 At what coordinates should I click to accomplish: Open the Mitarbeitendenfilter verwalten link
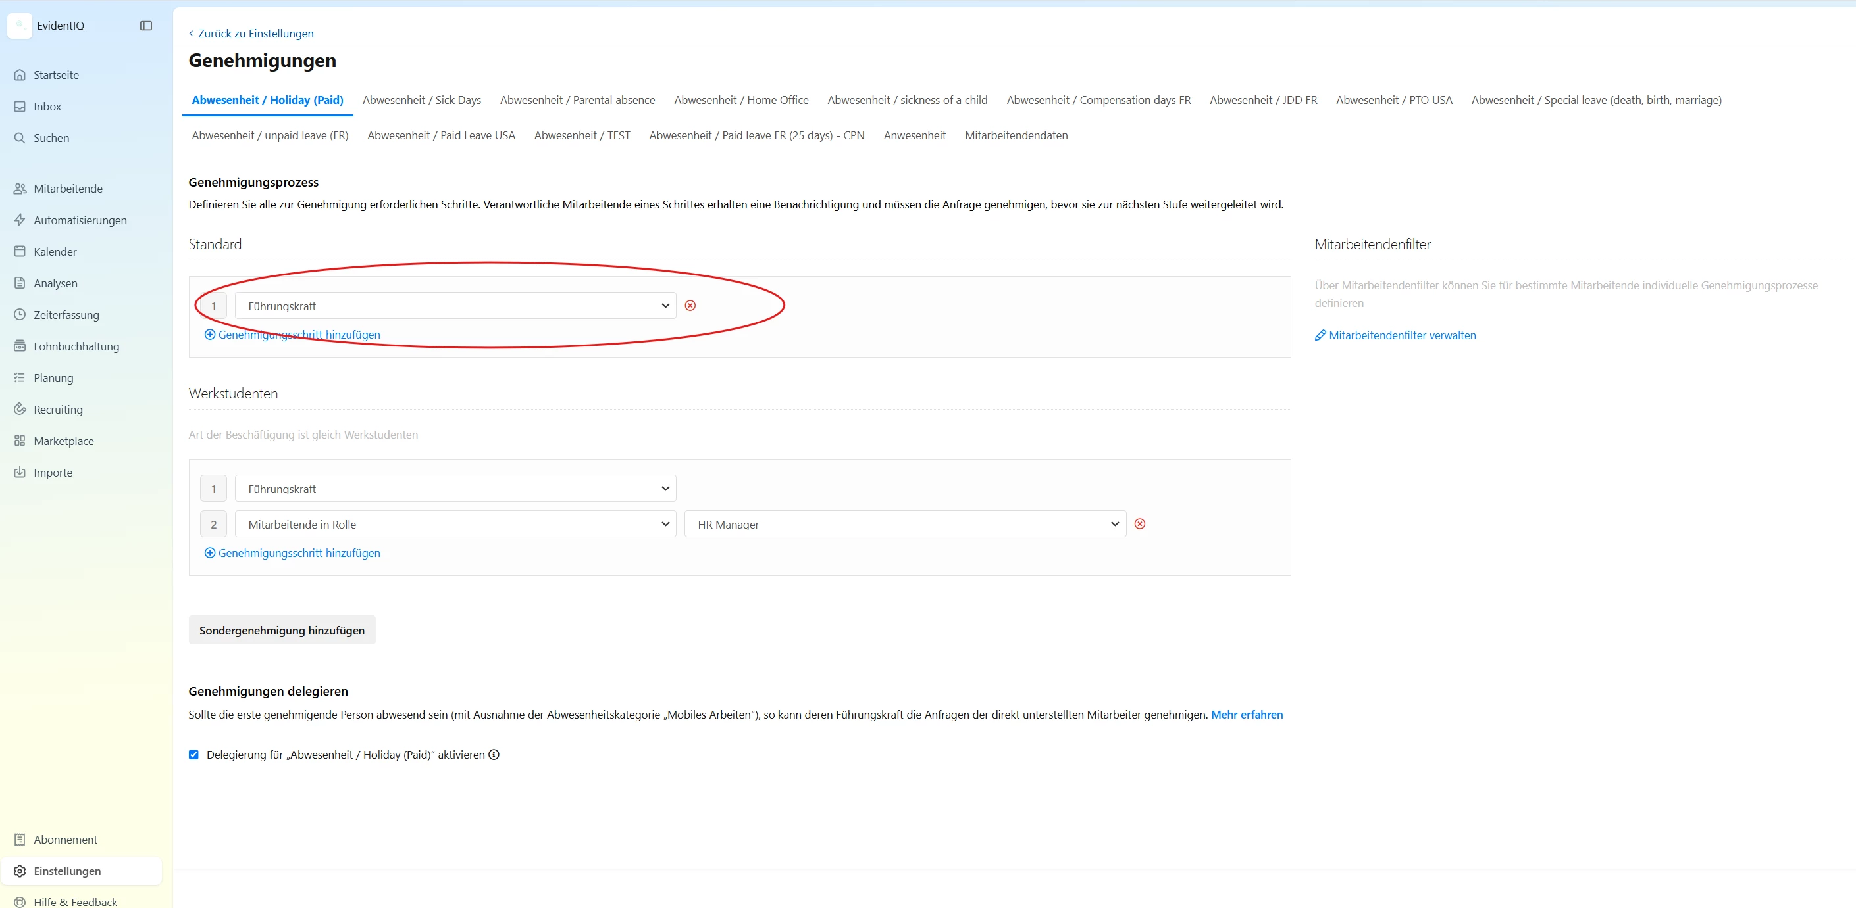pyautogui.click(x=1401, y=335)
